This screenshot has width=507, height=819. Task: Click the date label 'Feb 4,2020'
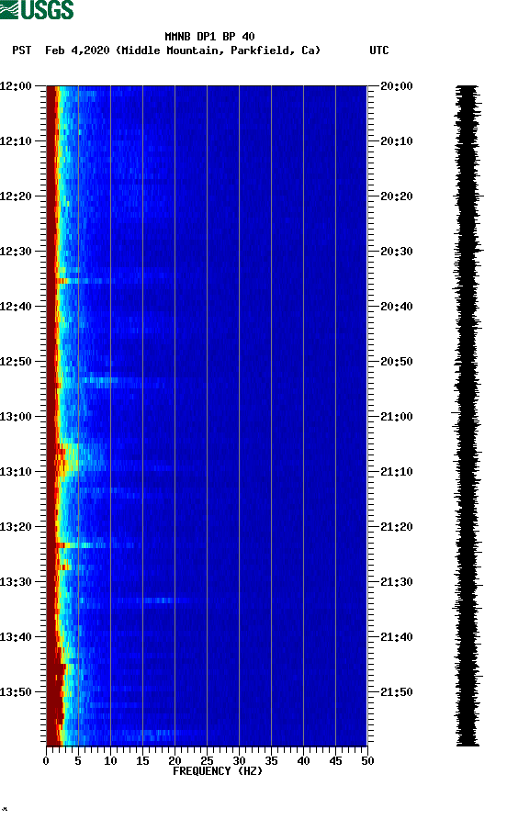pos(77,50)
